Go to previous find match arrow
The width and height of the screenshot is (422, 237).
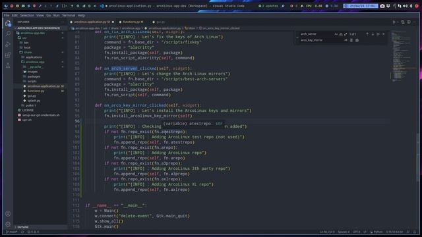pyautogui.click(x=367, y=34)
